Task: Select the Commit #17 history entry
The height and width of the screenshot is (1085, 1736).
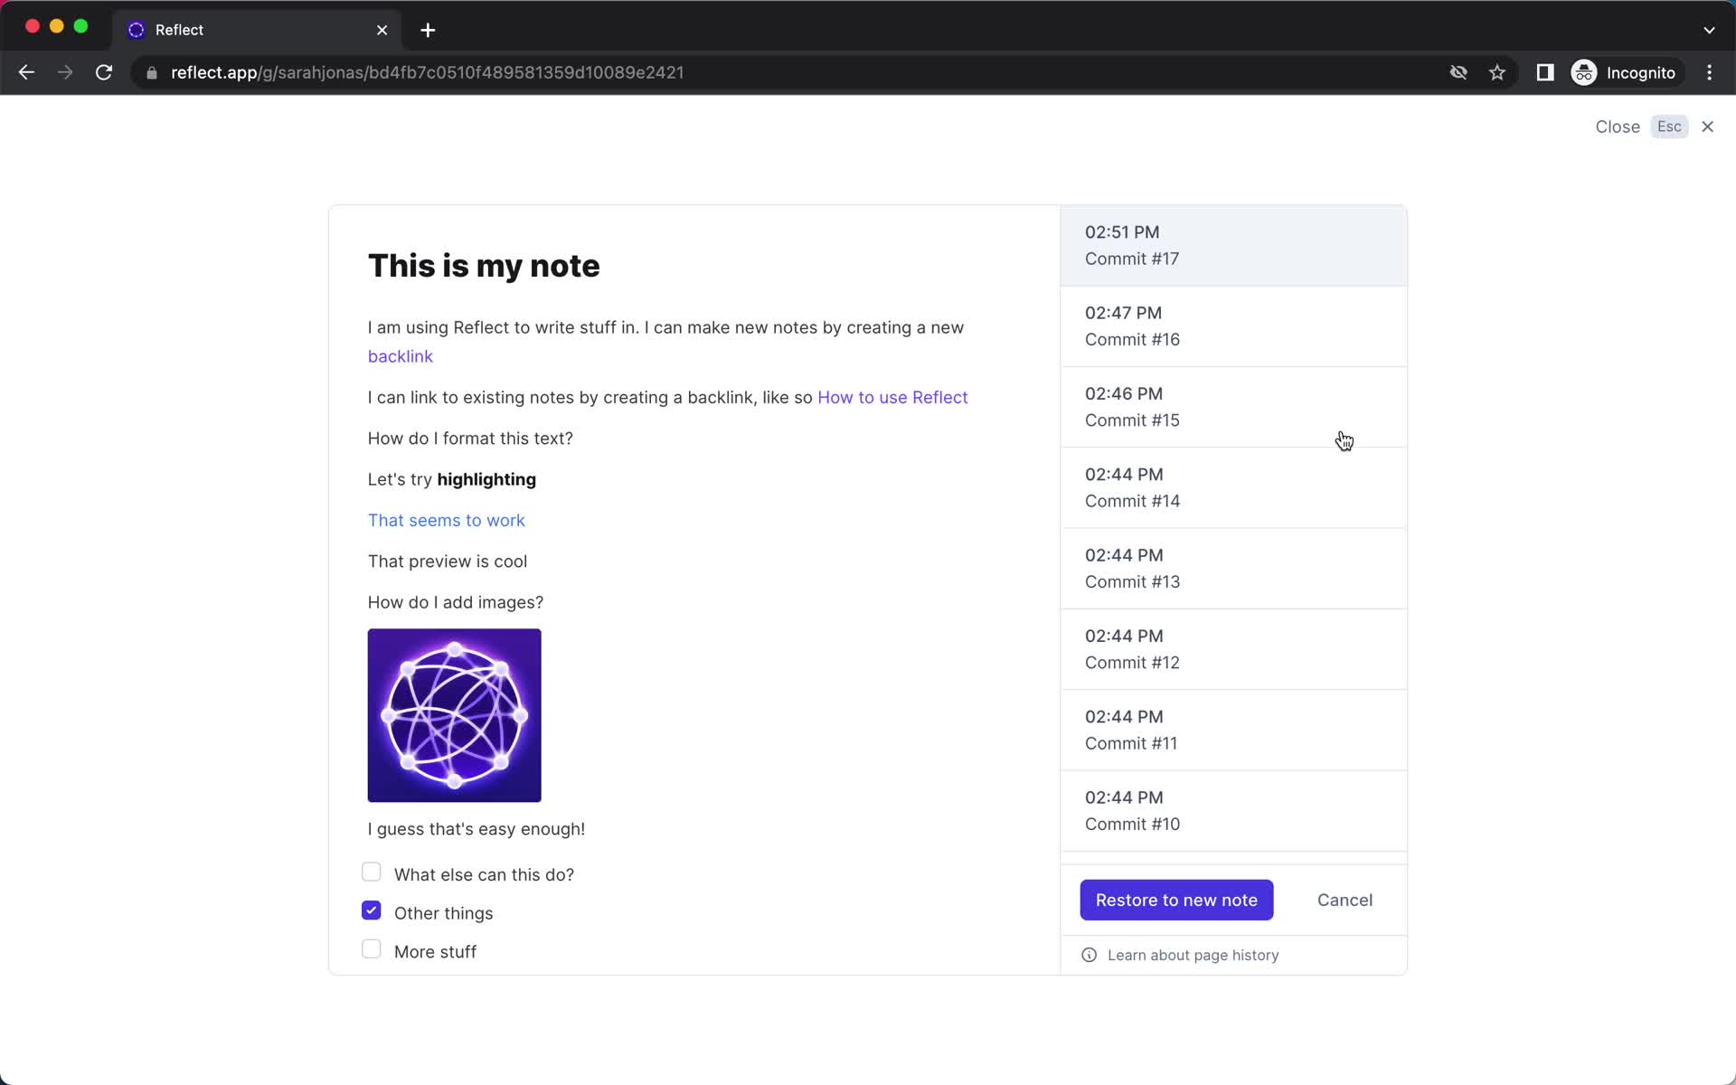Action: (1233, 245)
